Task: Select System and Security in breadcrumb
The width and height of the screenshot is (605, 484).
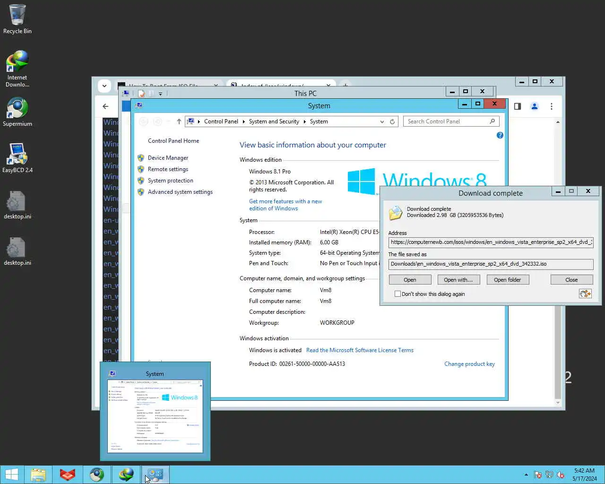Action: (274, 121)
